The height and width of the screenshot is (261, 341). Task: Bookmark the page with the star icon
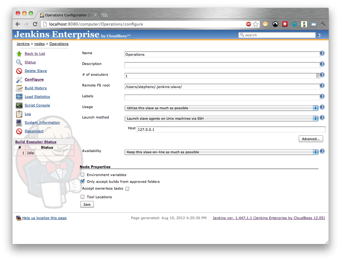pos(255,24)
